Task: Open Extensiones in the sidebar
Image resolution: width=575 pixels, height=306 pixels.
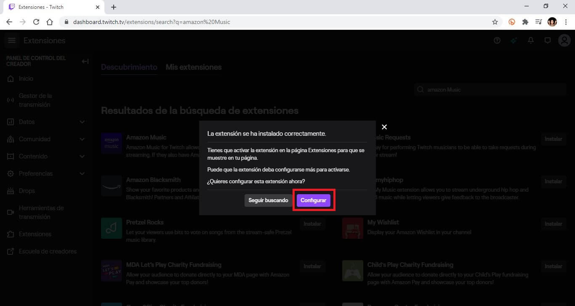Action: [x=35, y=234]
